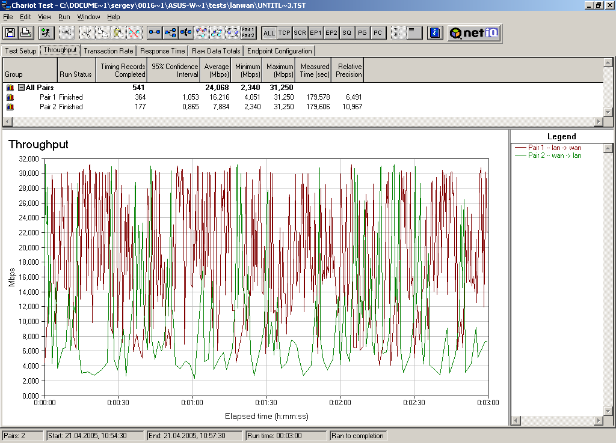This screenshot has height=443, width=616.
Task: Click the Add pair toolbar icon
Action: click(155, 32)
